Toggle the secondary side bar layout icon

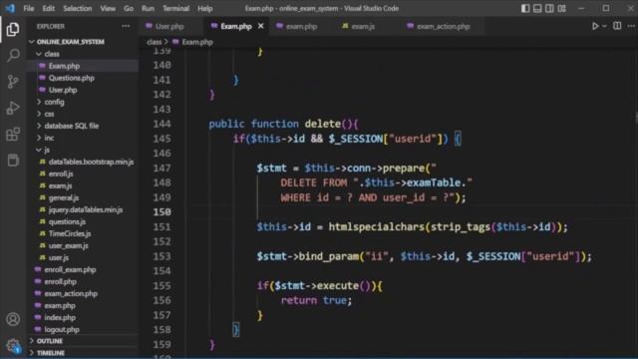tap(549, 8)
